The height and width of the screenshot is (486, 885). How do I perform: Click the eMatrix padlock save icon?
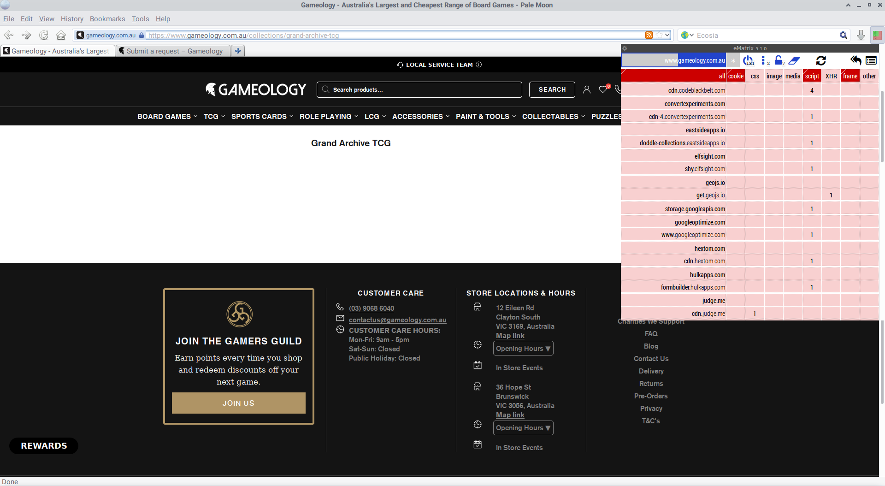tap(779, 60)
